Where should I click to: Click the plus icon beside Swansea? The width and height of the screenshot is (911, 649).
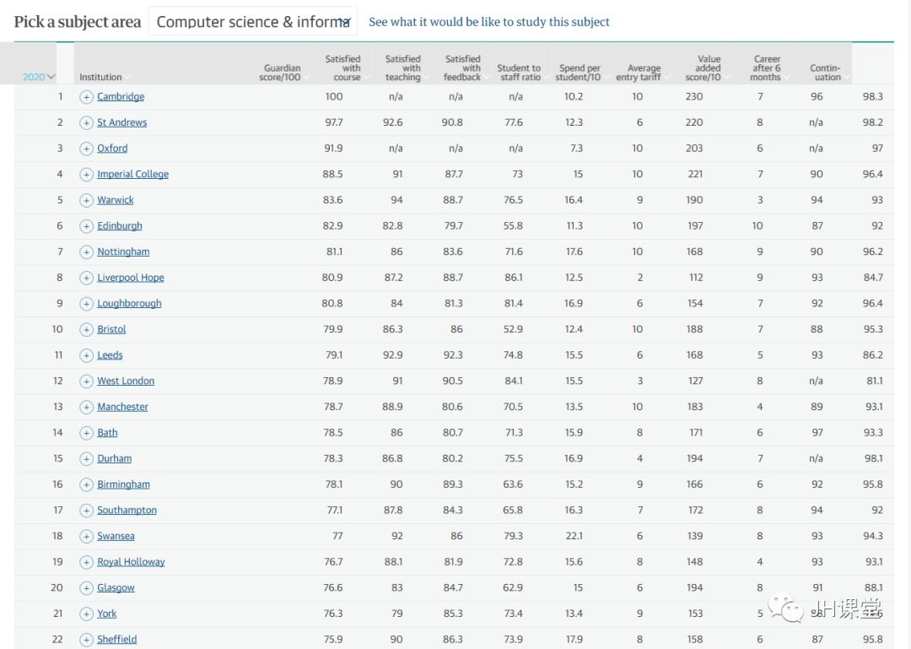[86, 536]
